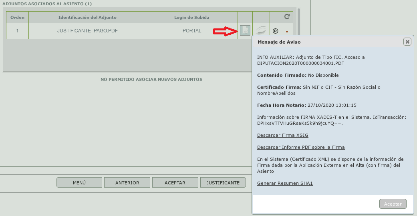Click ADJUNTOS ASOCIADOS AL ASIENTO (1) heading
The image size is (417, 220).
coord(47,4)
